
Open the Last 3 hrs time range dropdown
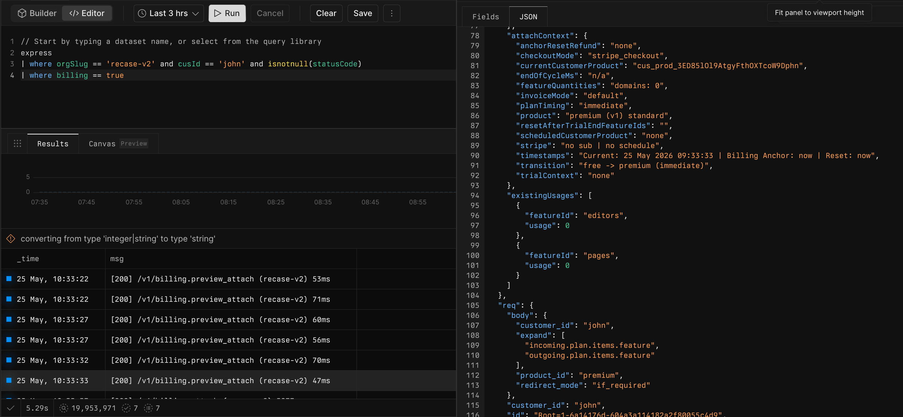[169, 13]
